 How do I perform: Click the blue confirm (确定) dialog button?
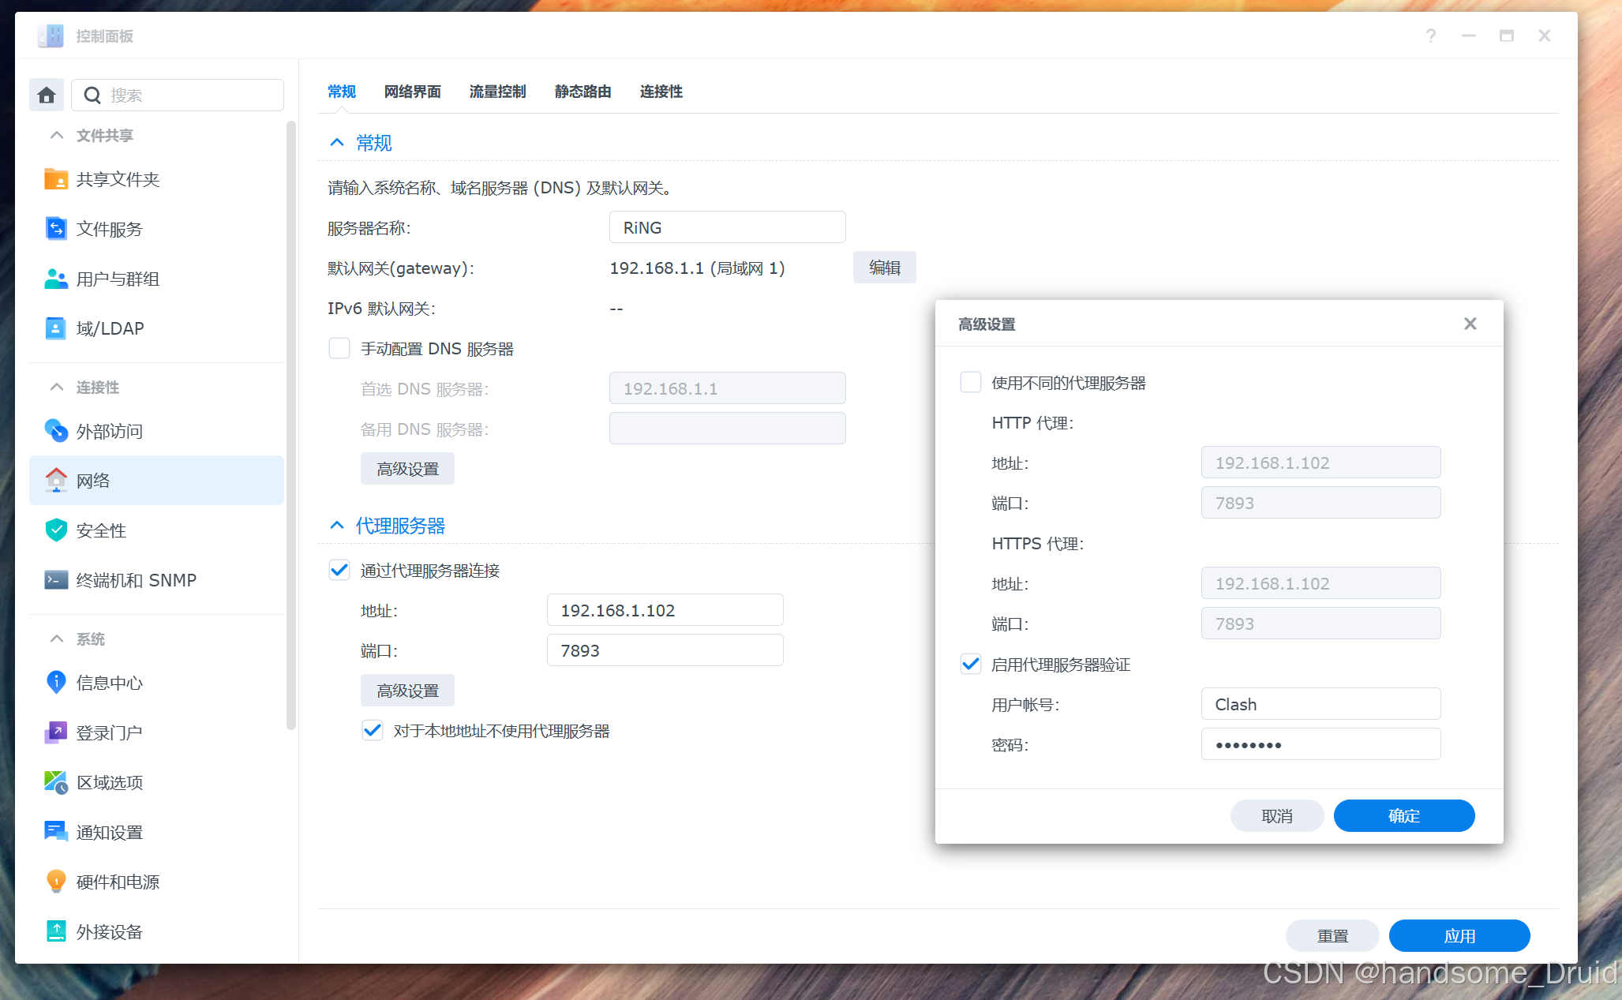pos(1403,815)
